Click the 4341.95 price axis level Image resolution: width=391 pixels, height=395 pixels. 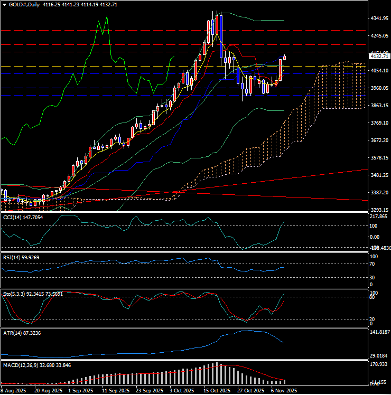tap(379, 18)
